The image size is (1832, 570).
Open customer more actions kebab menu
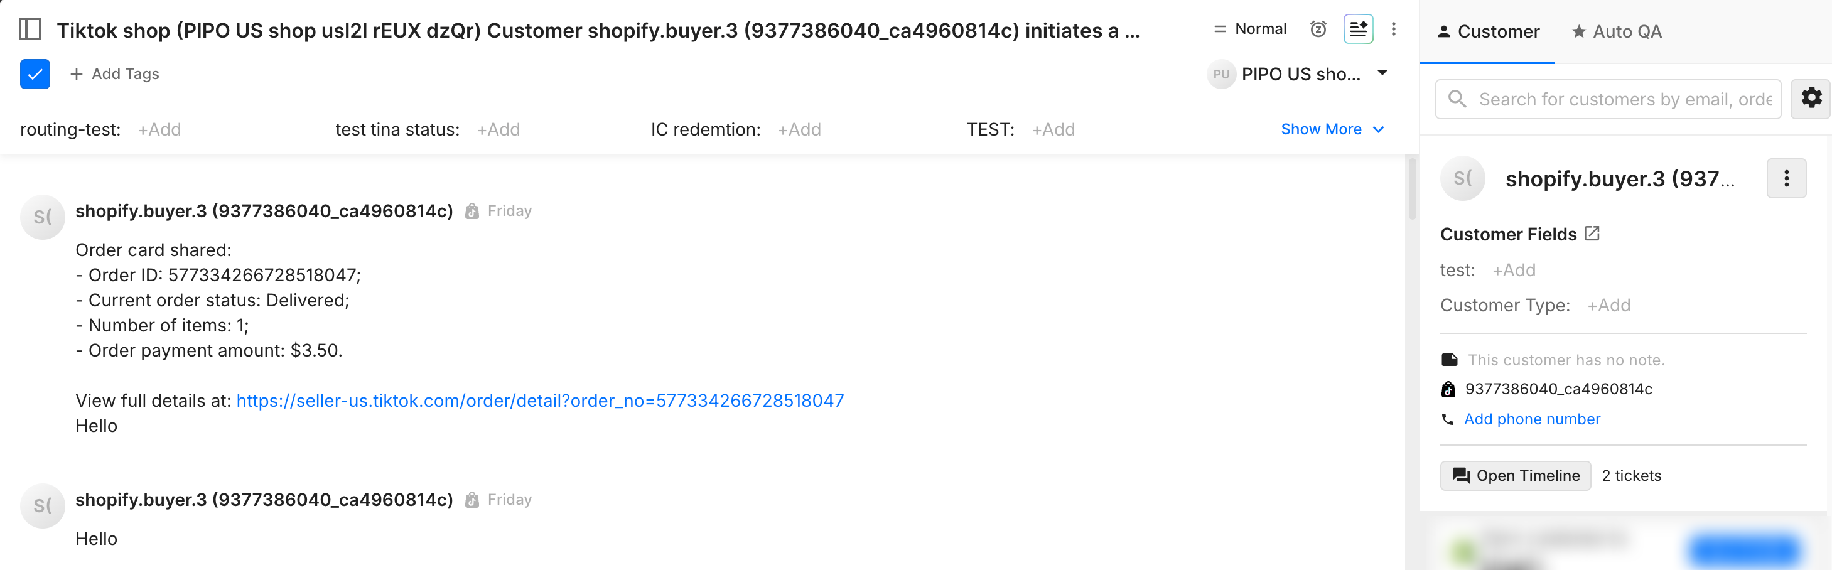(1786, 178)
